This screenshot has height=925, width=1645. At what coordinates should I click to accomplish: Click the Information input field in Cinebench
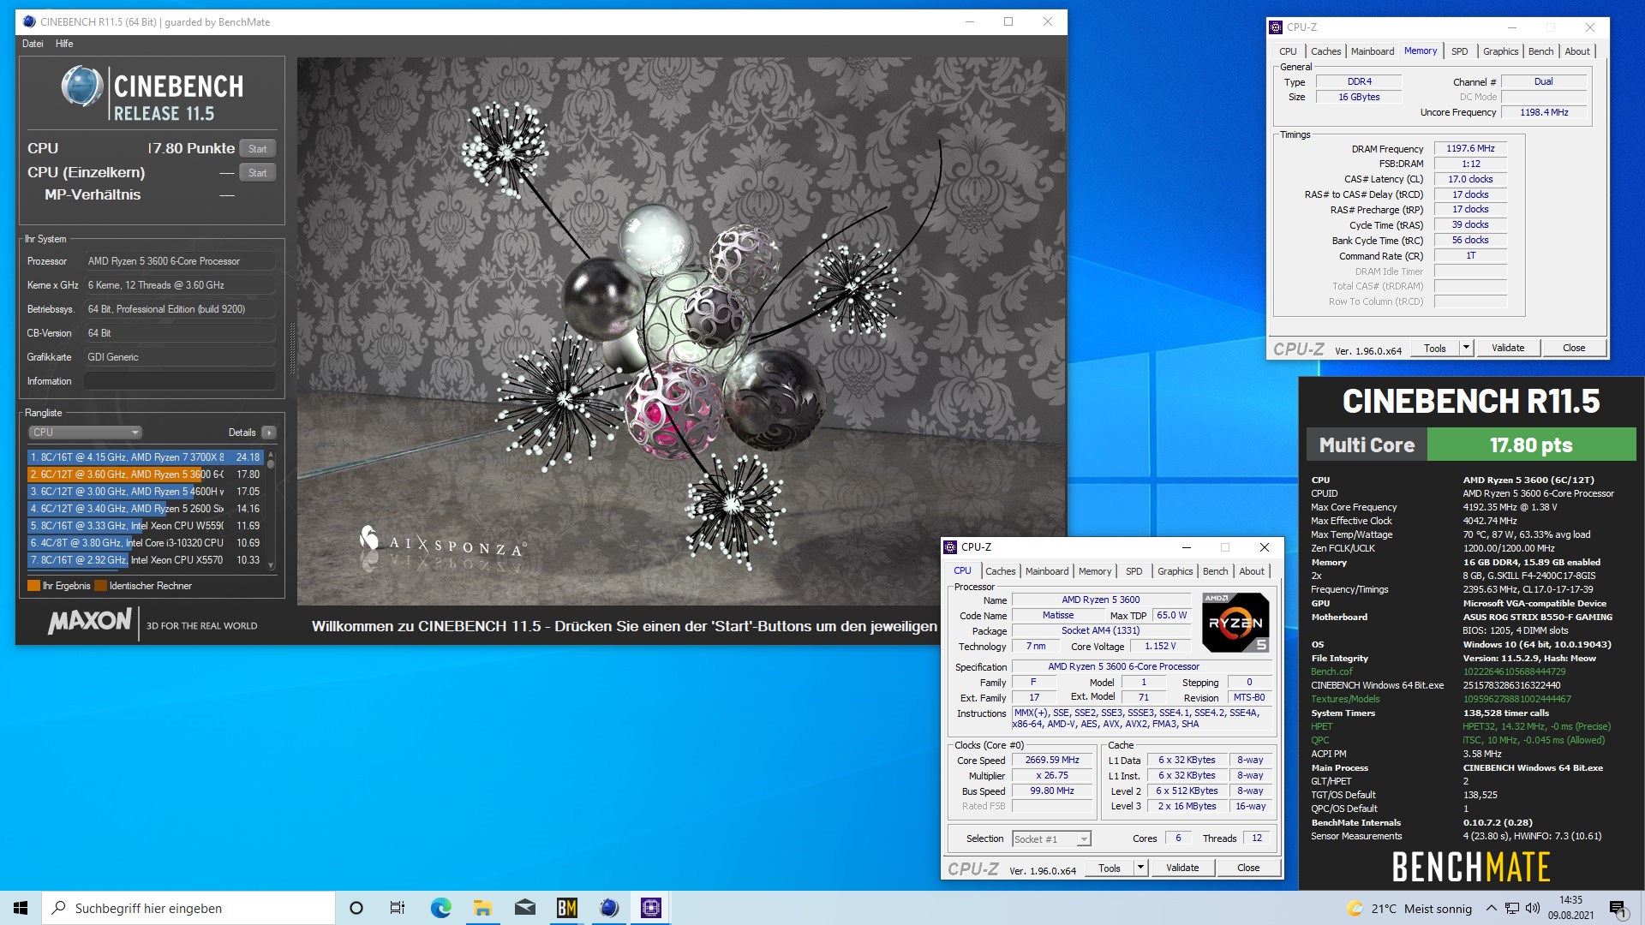179,381
